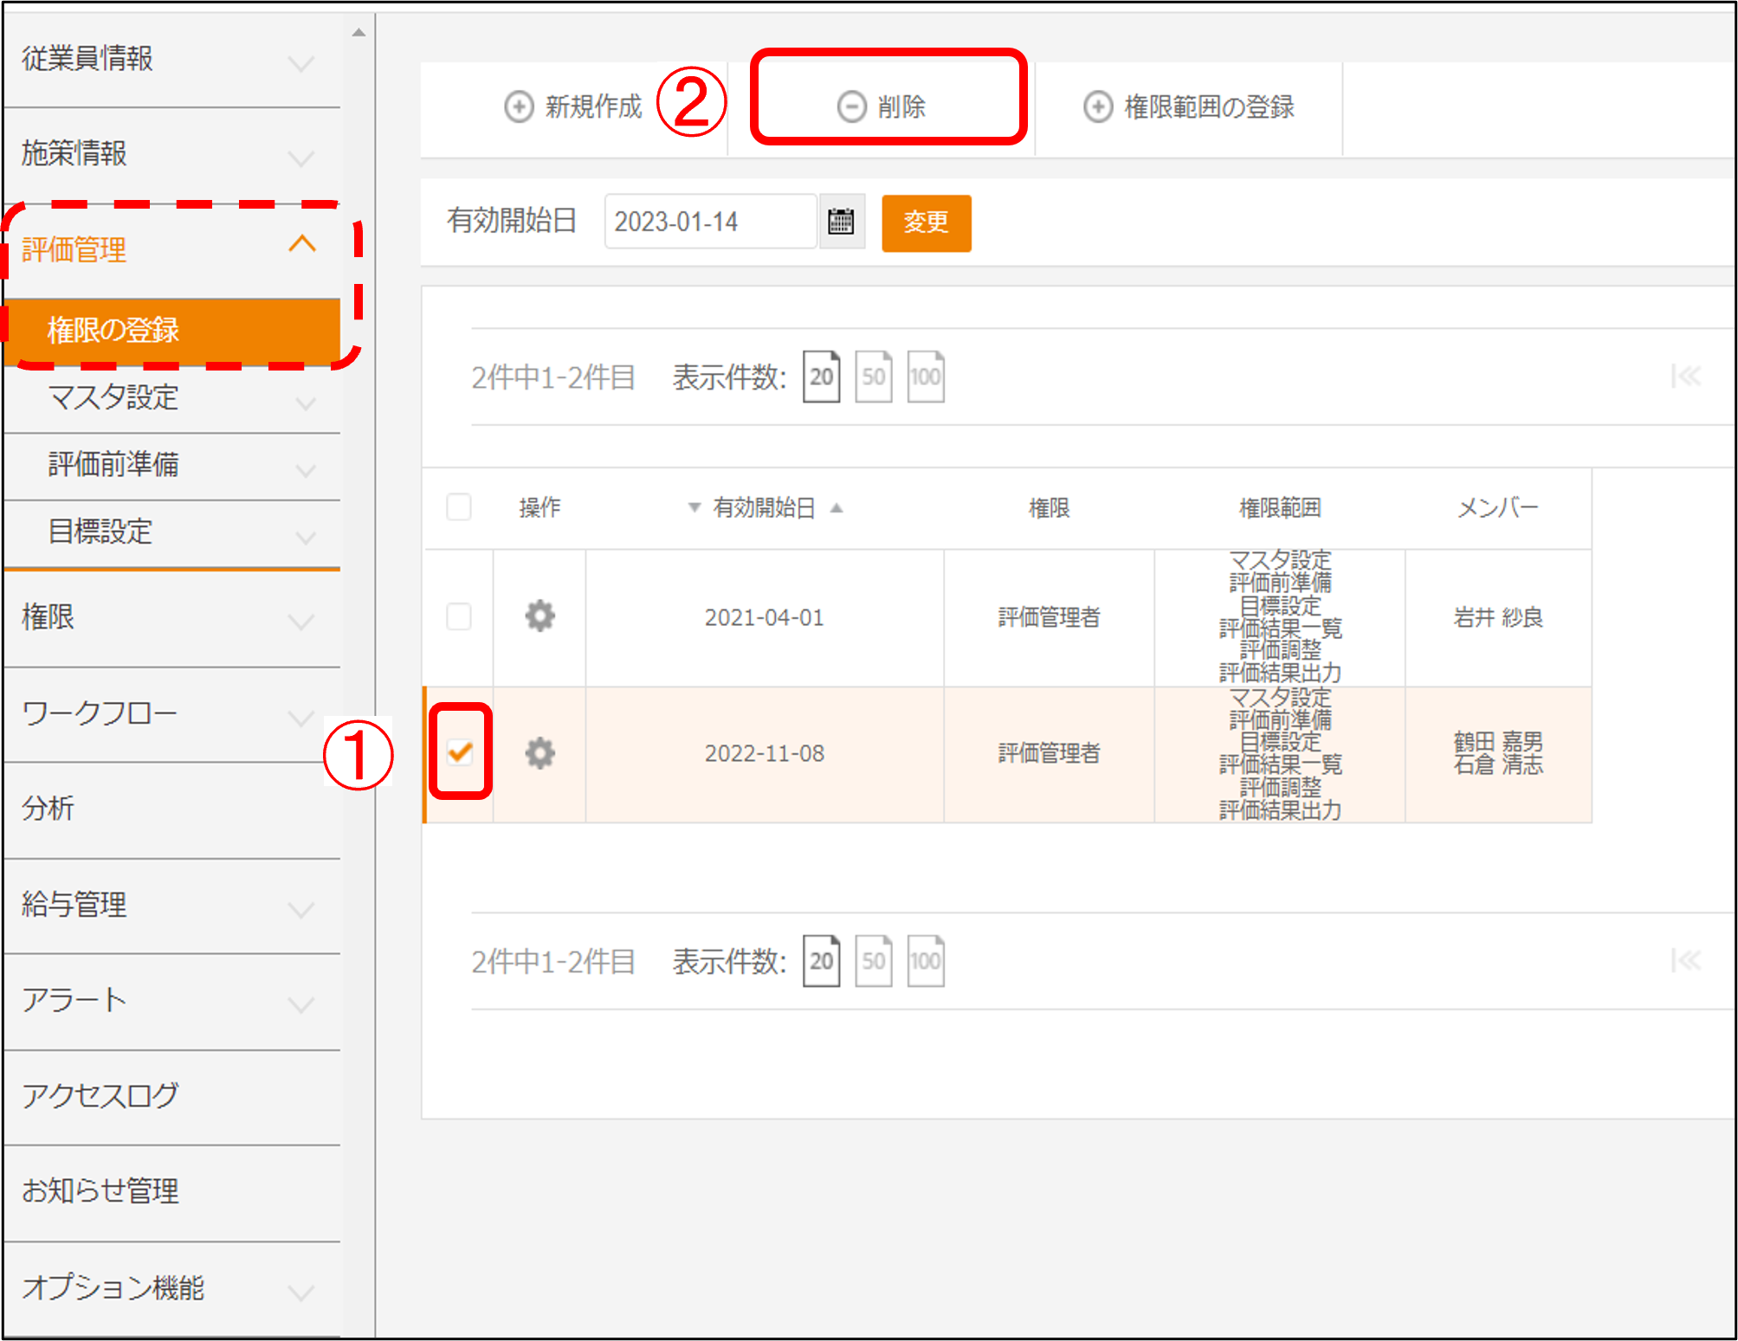Click the 有効開始日 date input field
1738x1341 pixels.
tap(710, 222)
